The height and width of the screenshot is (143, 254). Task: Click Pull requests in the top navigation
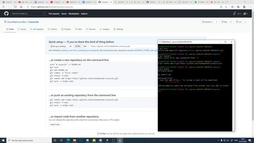point(54,14)
